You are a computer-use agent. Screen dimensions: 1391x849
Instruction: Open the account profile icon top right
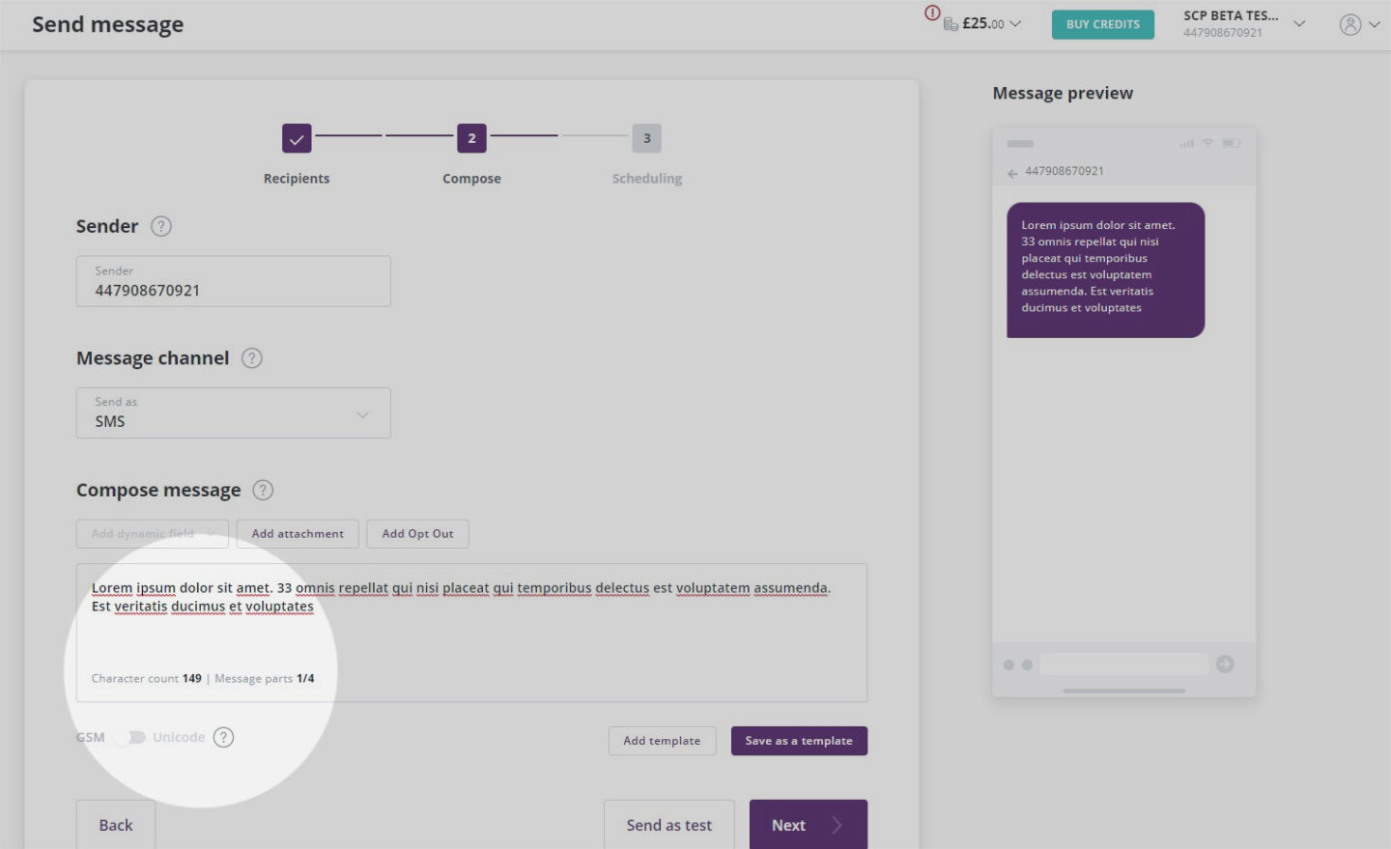pos(1350,24)
